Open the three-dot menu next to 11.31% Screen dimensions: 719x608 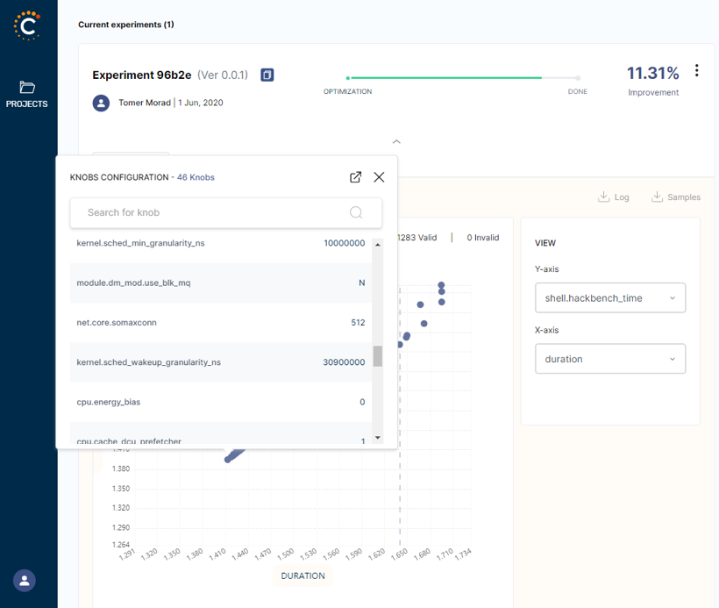696,70
